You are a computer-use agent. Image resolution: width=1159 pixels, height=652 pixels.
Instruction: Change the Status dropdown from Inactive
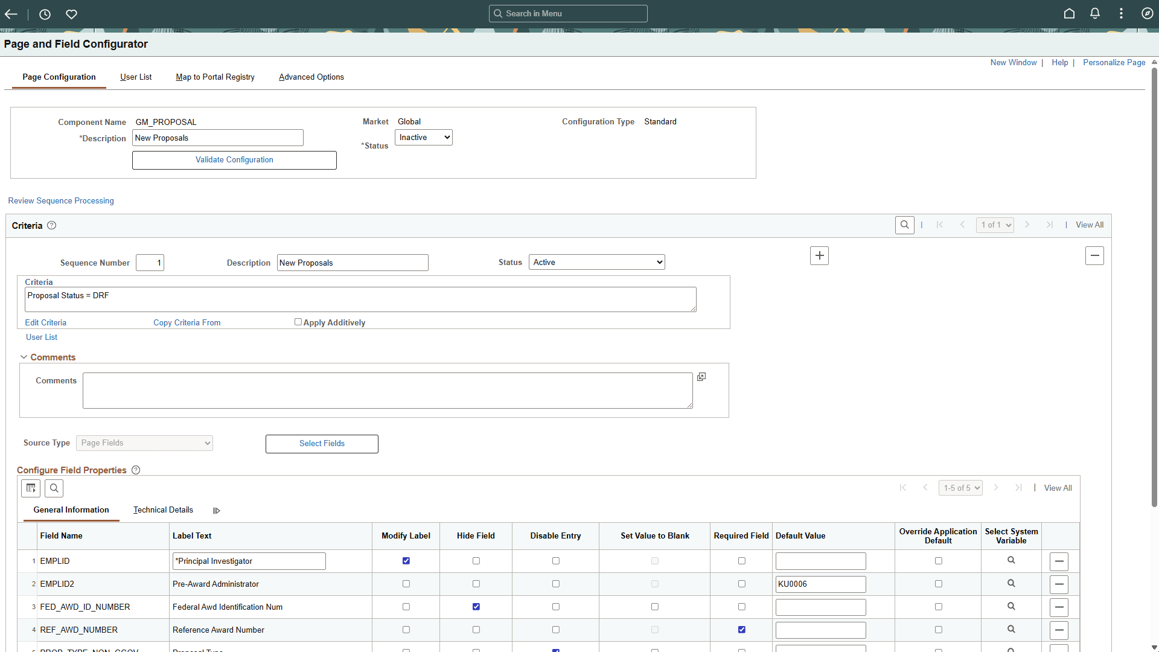[x=423, y=137]
